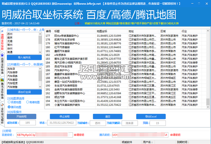Open the 腾讯坐标转换 vertical tab
The image size is (211, 144).
click(x=2, y=89)
